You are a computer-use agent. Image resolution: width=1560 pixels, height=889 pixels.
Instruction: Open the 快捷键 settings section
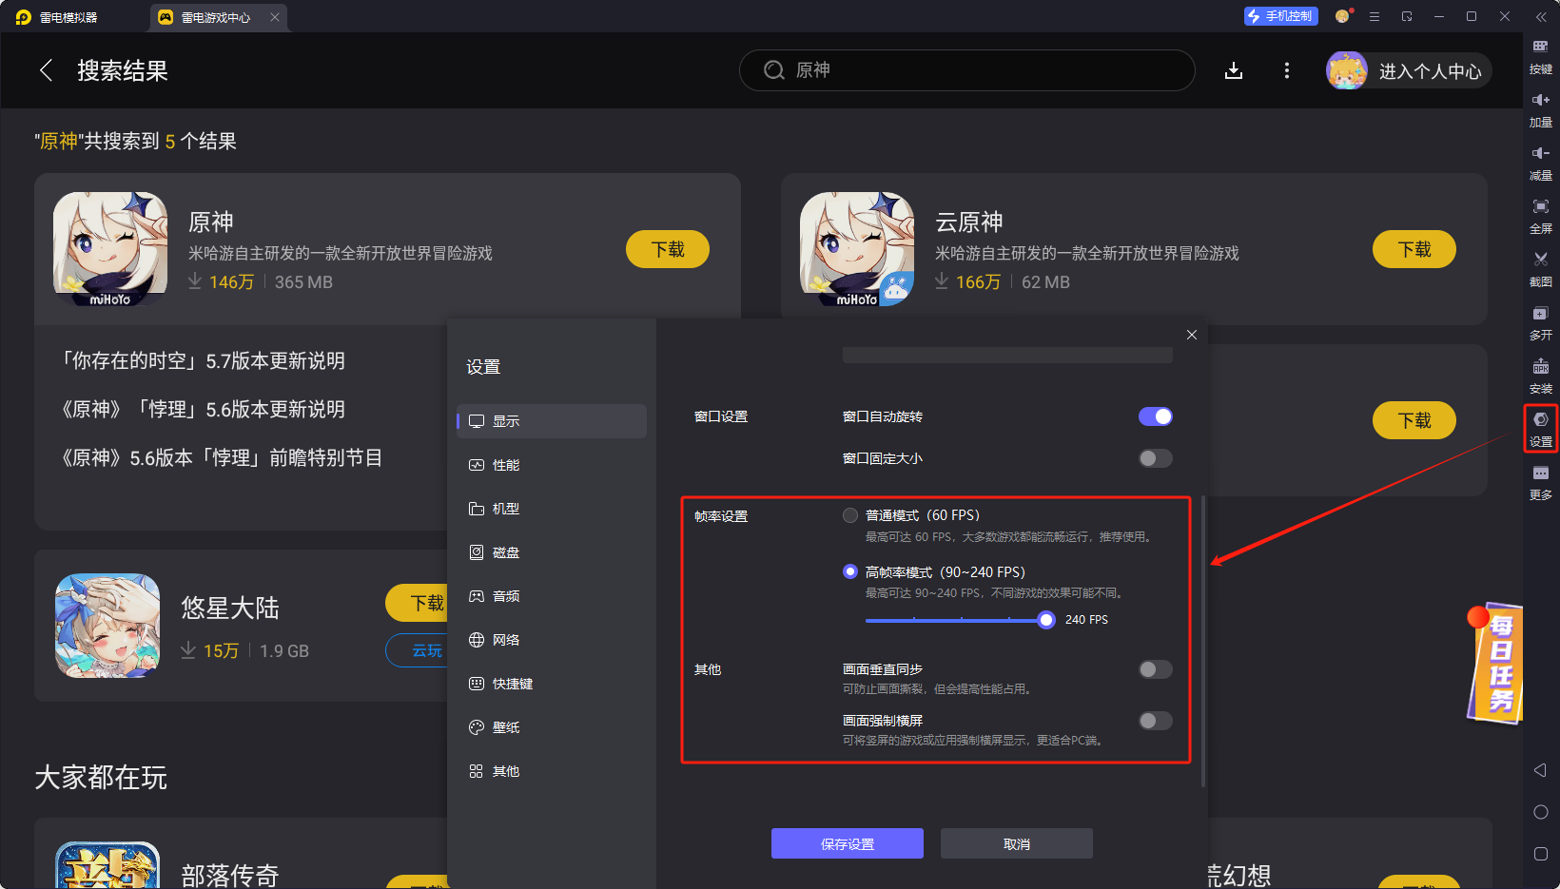click(552, 684)
